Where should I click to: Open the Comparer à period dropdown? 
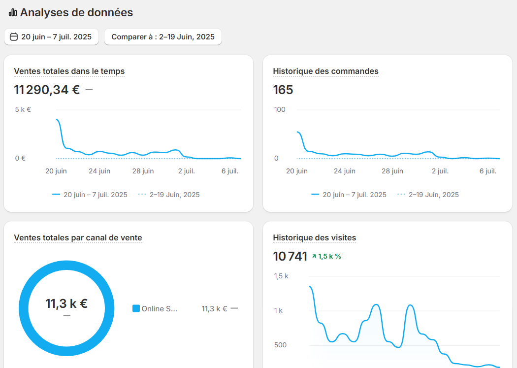pos(162,37)
